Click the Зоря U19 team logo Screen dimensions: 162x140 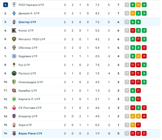(14, 125)
